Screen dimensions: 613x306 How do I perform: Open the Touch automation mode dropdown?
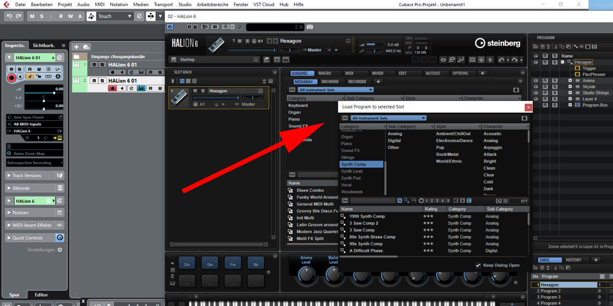click(x=115, y=16)
